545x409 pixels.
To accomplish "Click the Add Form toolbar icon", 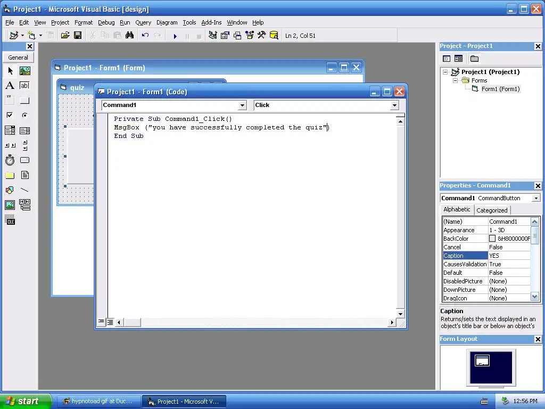I will click(x=31, y=35).
